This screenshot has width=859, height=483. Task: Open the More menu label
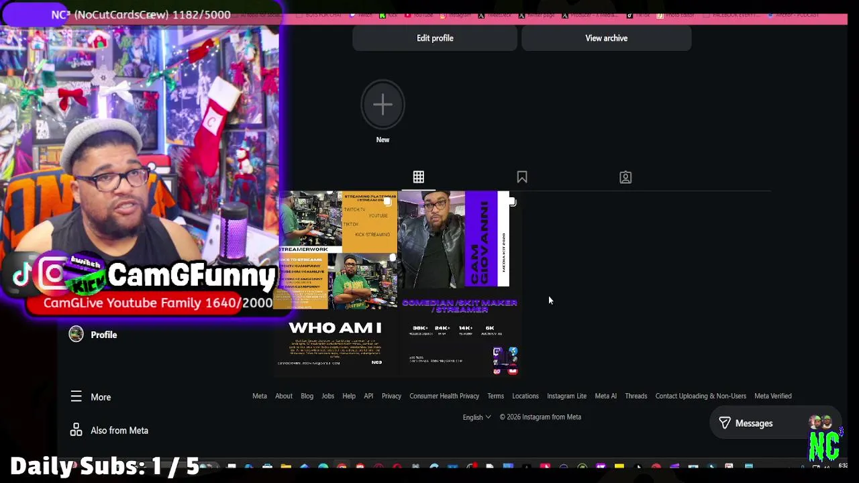[x=101, y=397]
